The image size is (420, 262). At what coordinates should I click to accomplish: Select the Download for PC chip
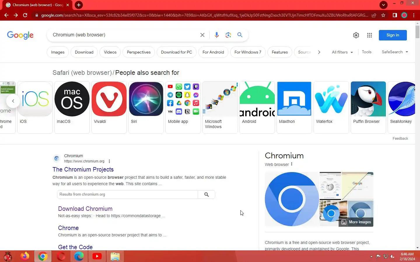(176, 52)
